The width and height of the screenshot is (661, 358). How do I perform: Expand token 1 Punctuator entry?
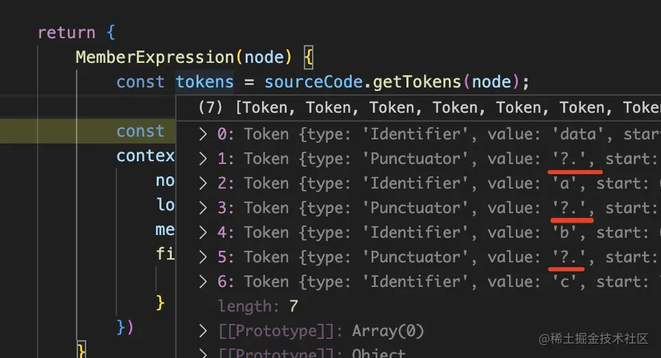coord(203,159)
